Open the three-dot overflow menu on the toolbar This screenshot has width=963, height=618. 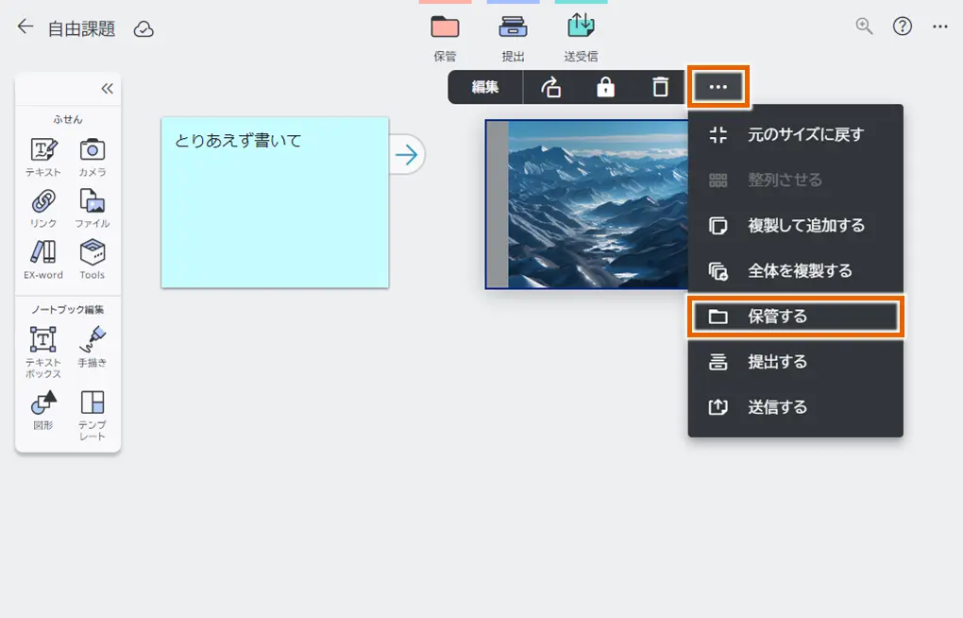pos(718,87)
